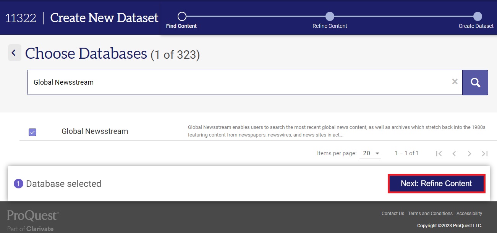The image size is (497, 233).
Task: Go to the previous page of results
Action: point(454,154)
